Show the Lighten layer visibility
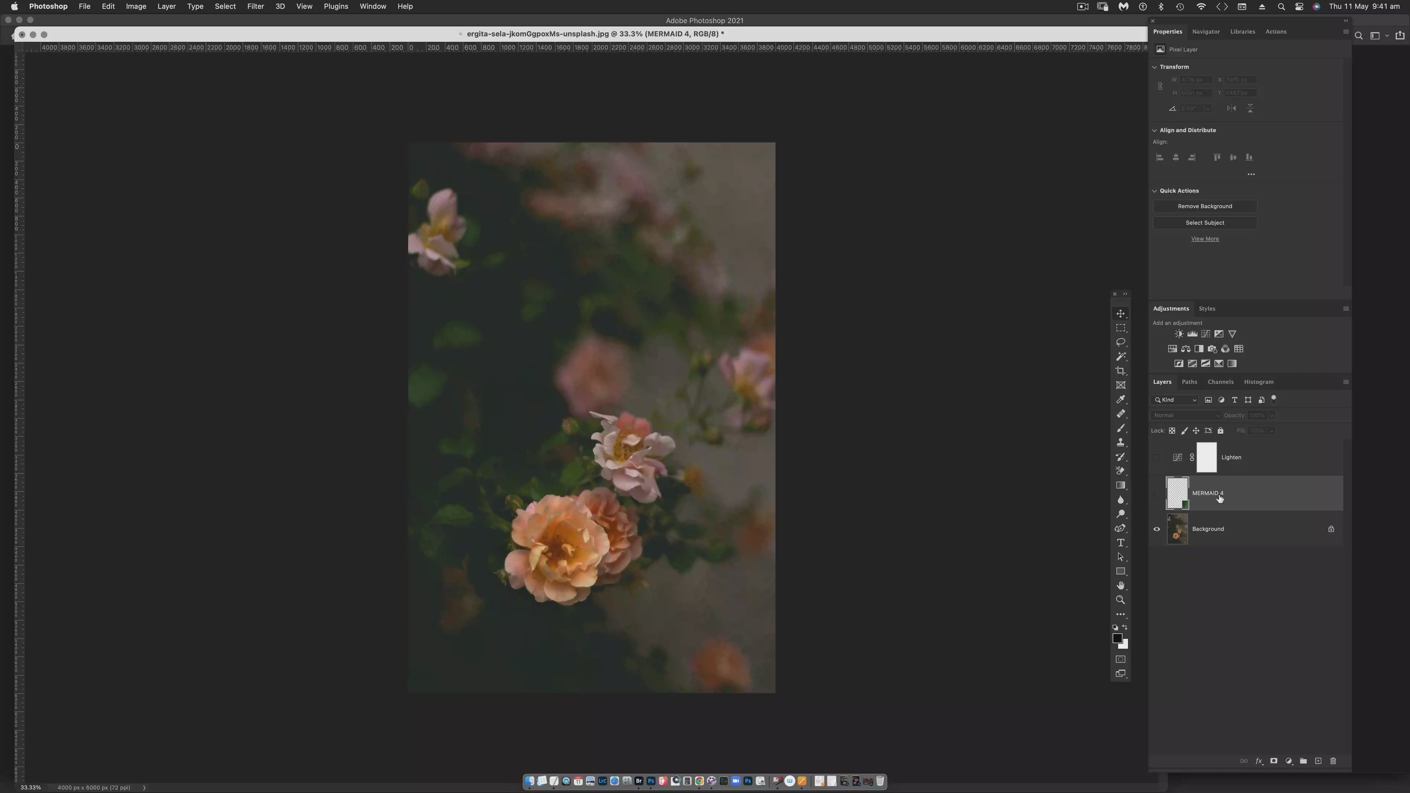Screen dimensions: 1410x793 coord(1157,457)
